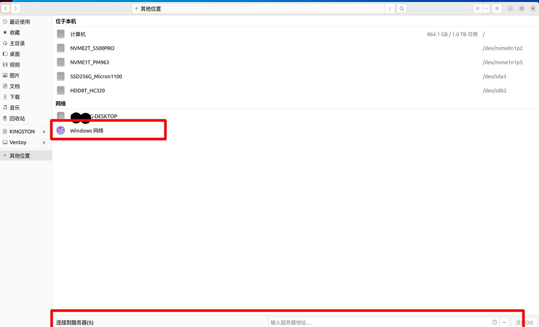Screen dimensions: 539x327
Task: Eject the KINGSTON drive
Action: tap(44, 131)
